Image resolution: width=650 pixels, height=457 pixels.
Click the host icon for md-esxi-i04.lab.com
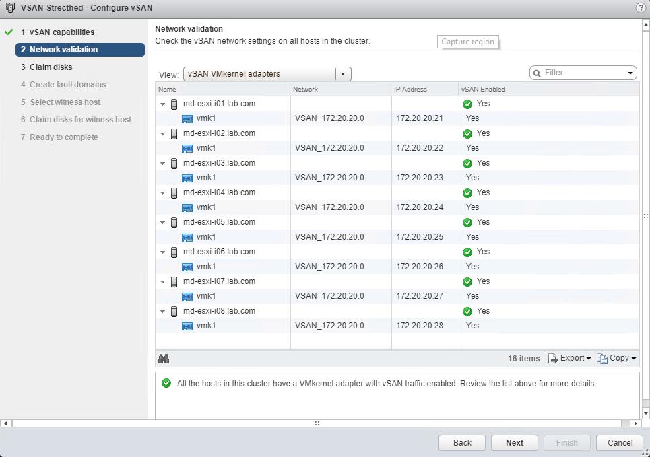174,192
